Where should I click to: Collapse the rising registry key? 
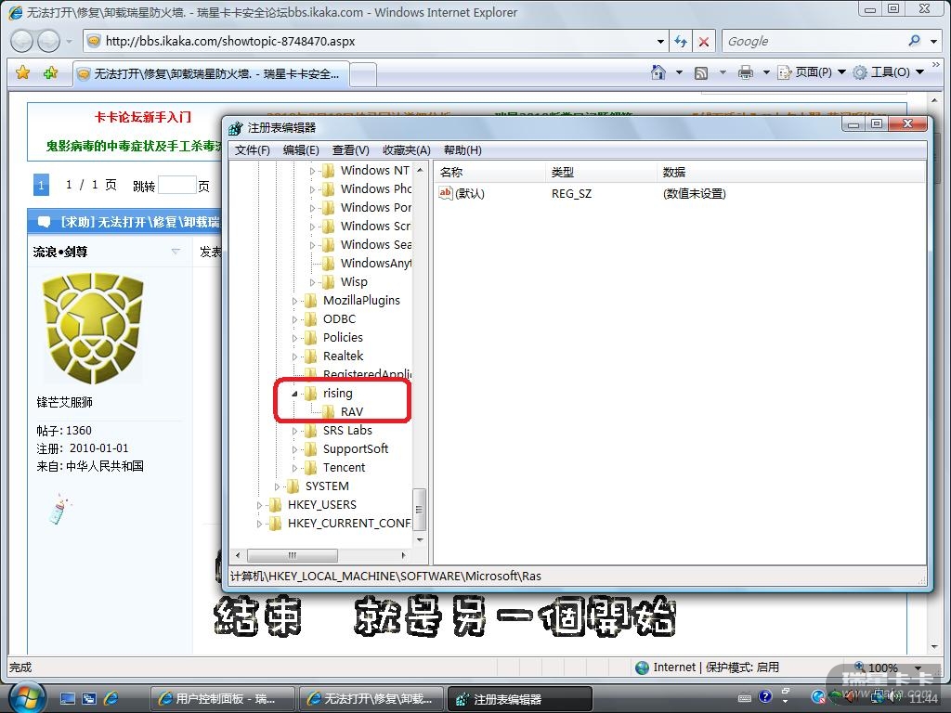294,394
